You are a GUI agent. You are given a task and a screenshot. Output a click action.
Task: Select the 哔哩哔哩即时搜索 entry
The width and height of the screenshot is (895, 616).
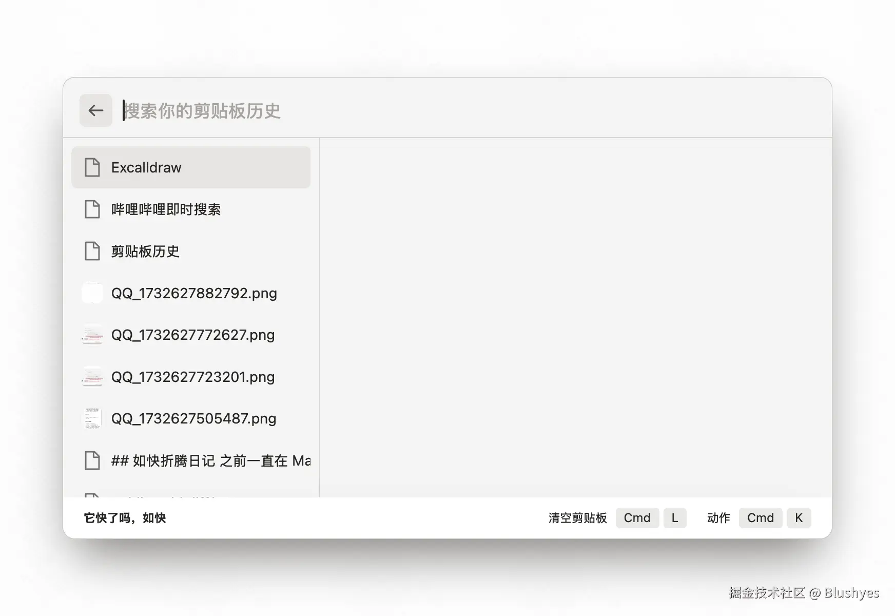click(191, 209)
